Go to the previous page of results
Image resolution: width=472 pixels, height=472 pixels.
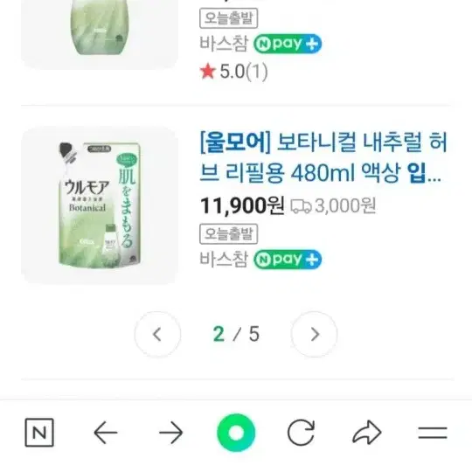[x=157, y=334]
